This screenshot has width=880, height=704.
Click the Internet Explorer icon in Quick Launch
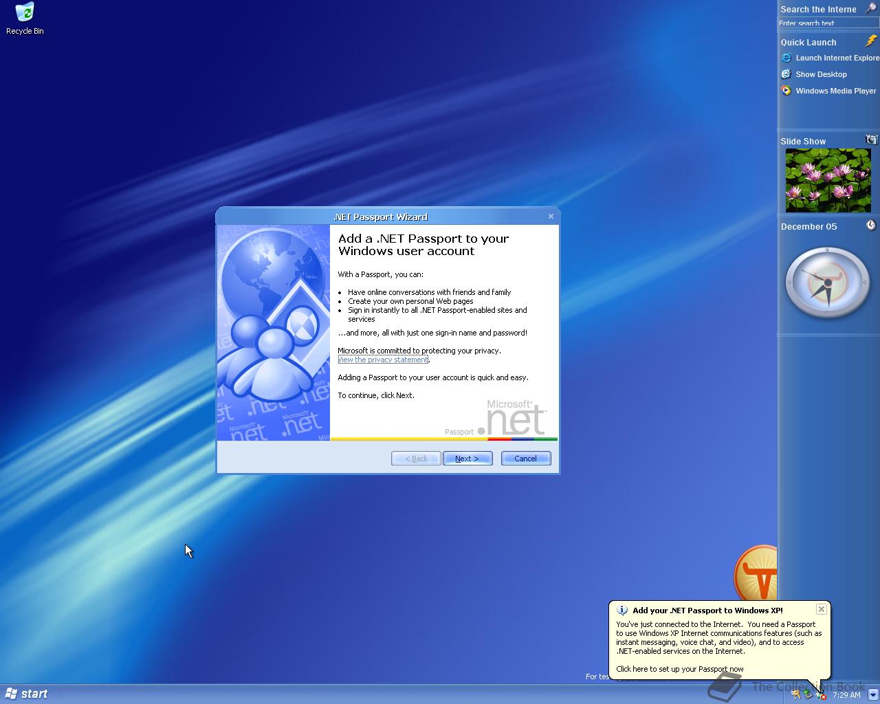coord(786,58)
